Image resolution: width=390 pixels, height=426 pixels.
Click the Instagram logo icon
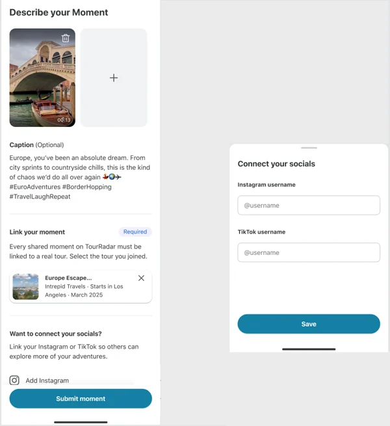coord(14,380)
